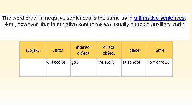Click the cell containing "I"

pos(32,67)
